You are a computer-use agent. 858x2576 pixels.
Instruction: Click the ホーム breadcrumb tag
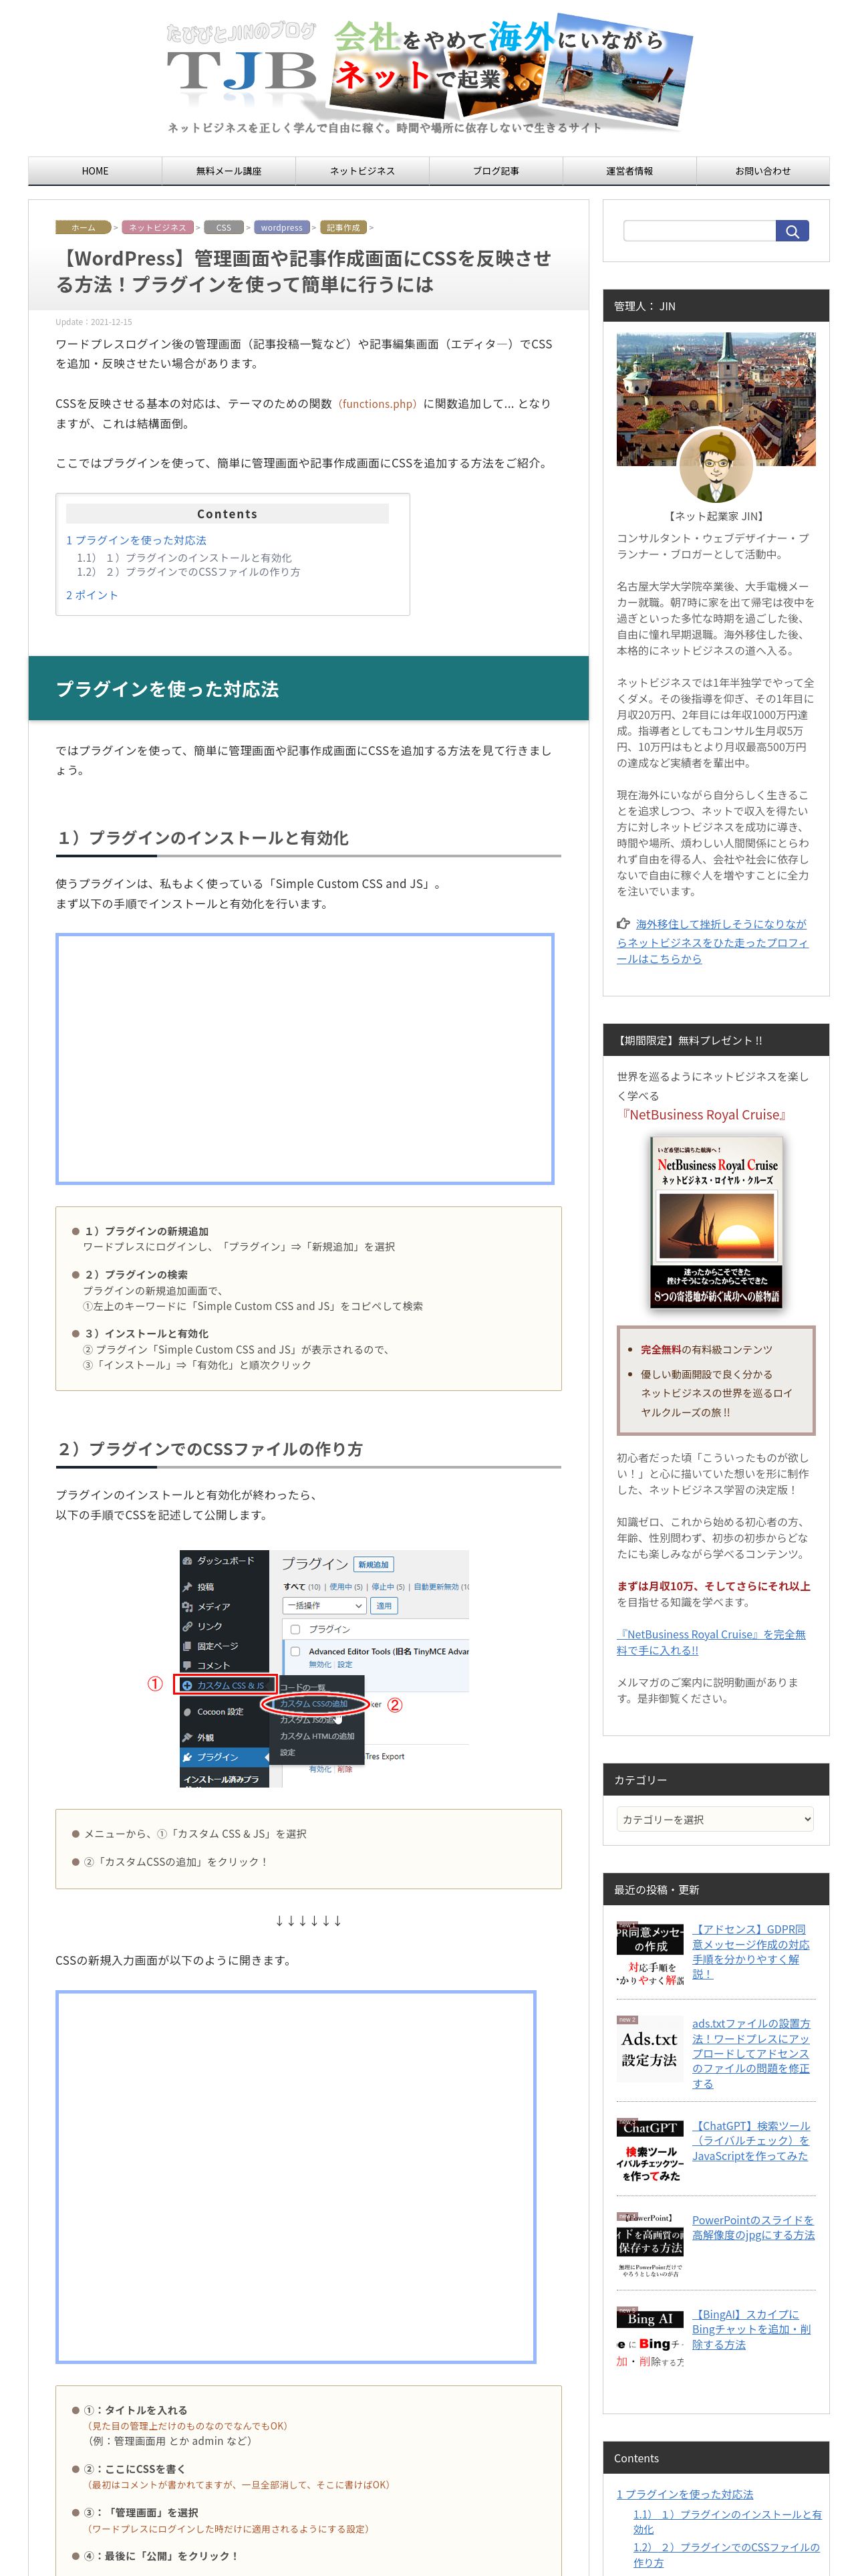click(x=83, y=227)
